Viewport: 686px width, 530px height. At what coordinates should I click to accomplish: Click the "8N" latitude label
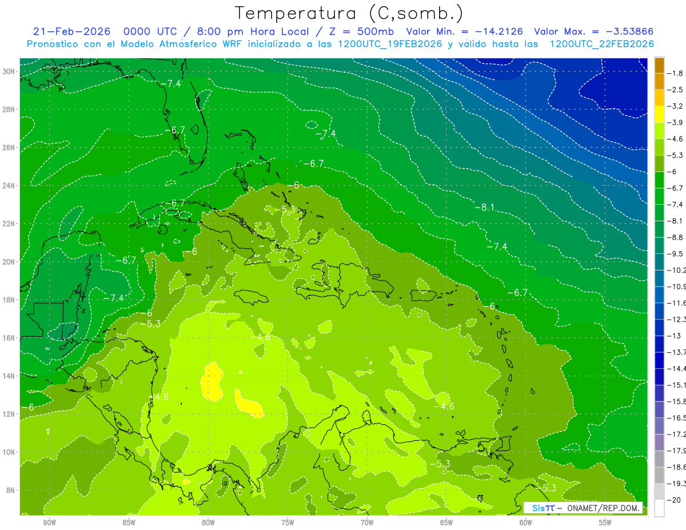point(11,490)
